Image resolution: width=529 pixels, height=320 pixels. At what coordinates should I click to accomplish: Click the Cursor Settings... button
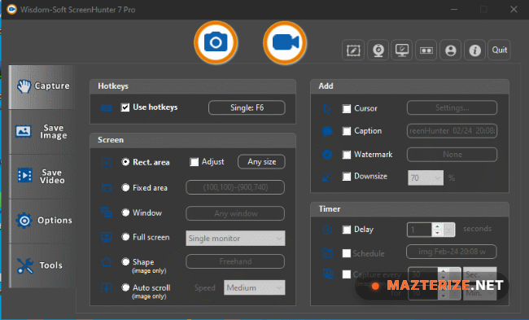point(452,108)
